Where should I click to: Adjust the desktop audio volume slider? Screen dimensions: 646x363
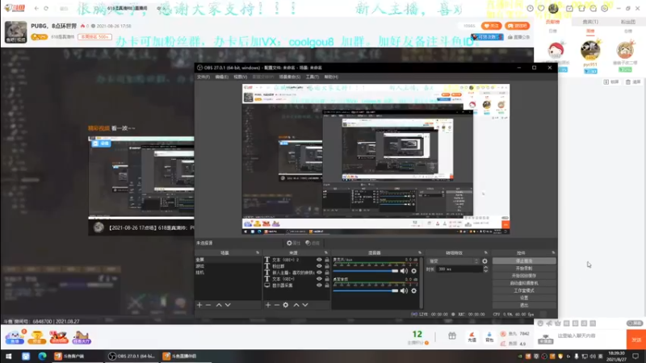[x=366, y=290]
